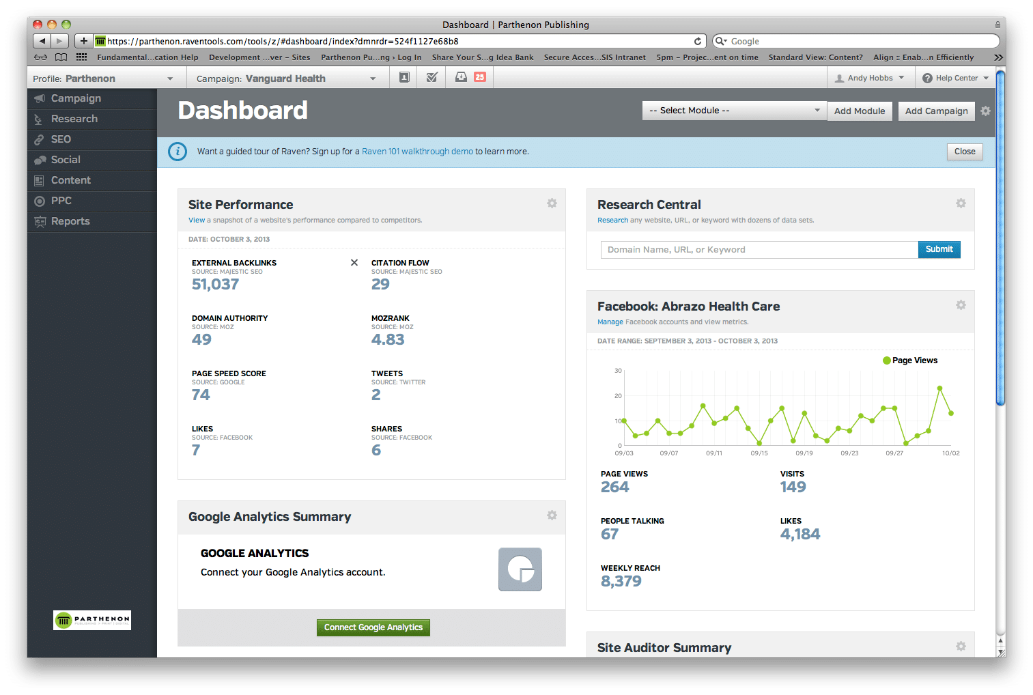
Task: Open the contacts icon in Raven toolbar
Action: click(404, 77)
